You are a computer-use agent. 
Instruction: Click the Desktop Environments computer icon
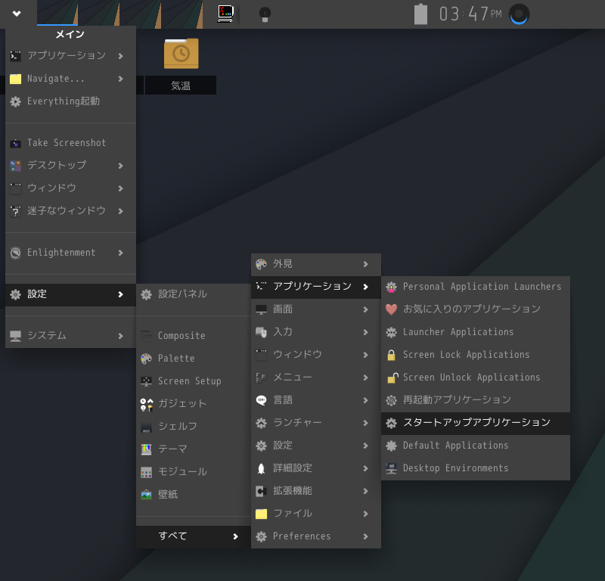(x=391, y=469)
